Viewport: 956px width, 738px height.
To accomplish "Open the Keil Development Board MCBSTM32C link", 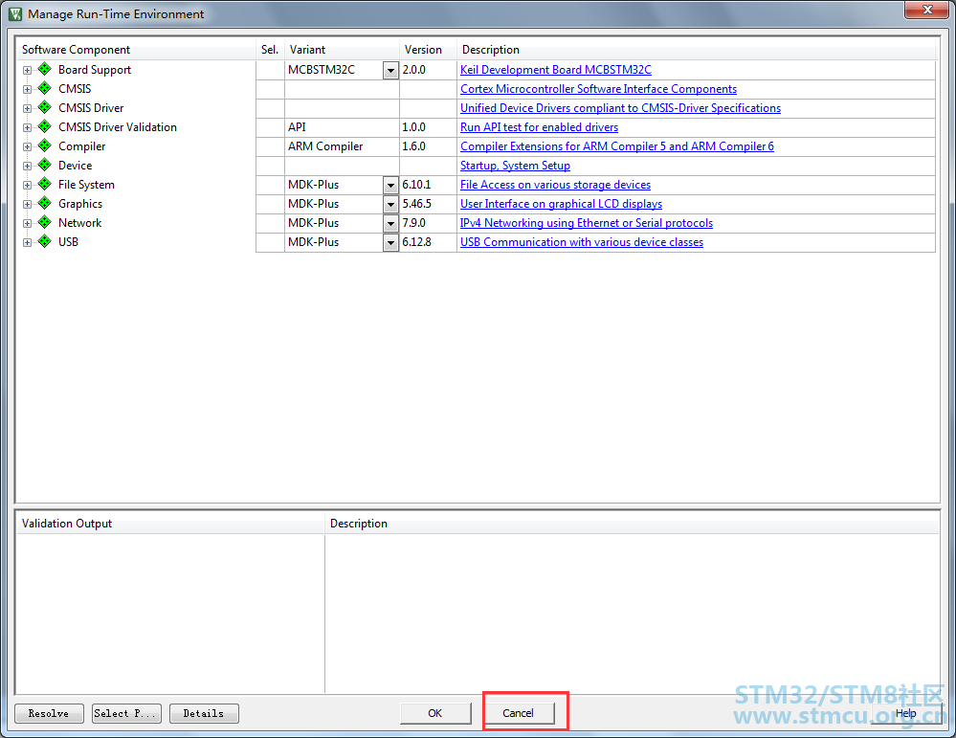I will [555, 70].
